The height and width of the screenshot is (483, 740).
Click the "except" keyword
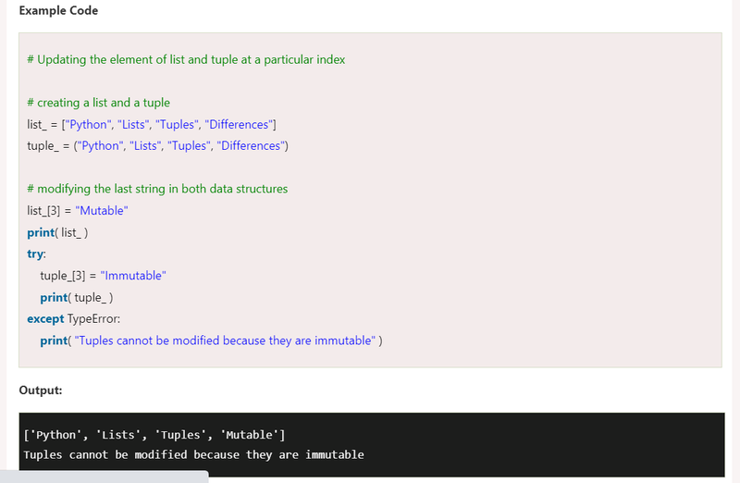tap(46, 318)
